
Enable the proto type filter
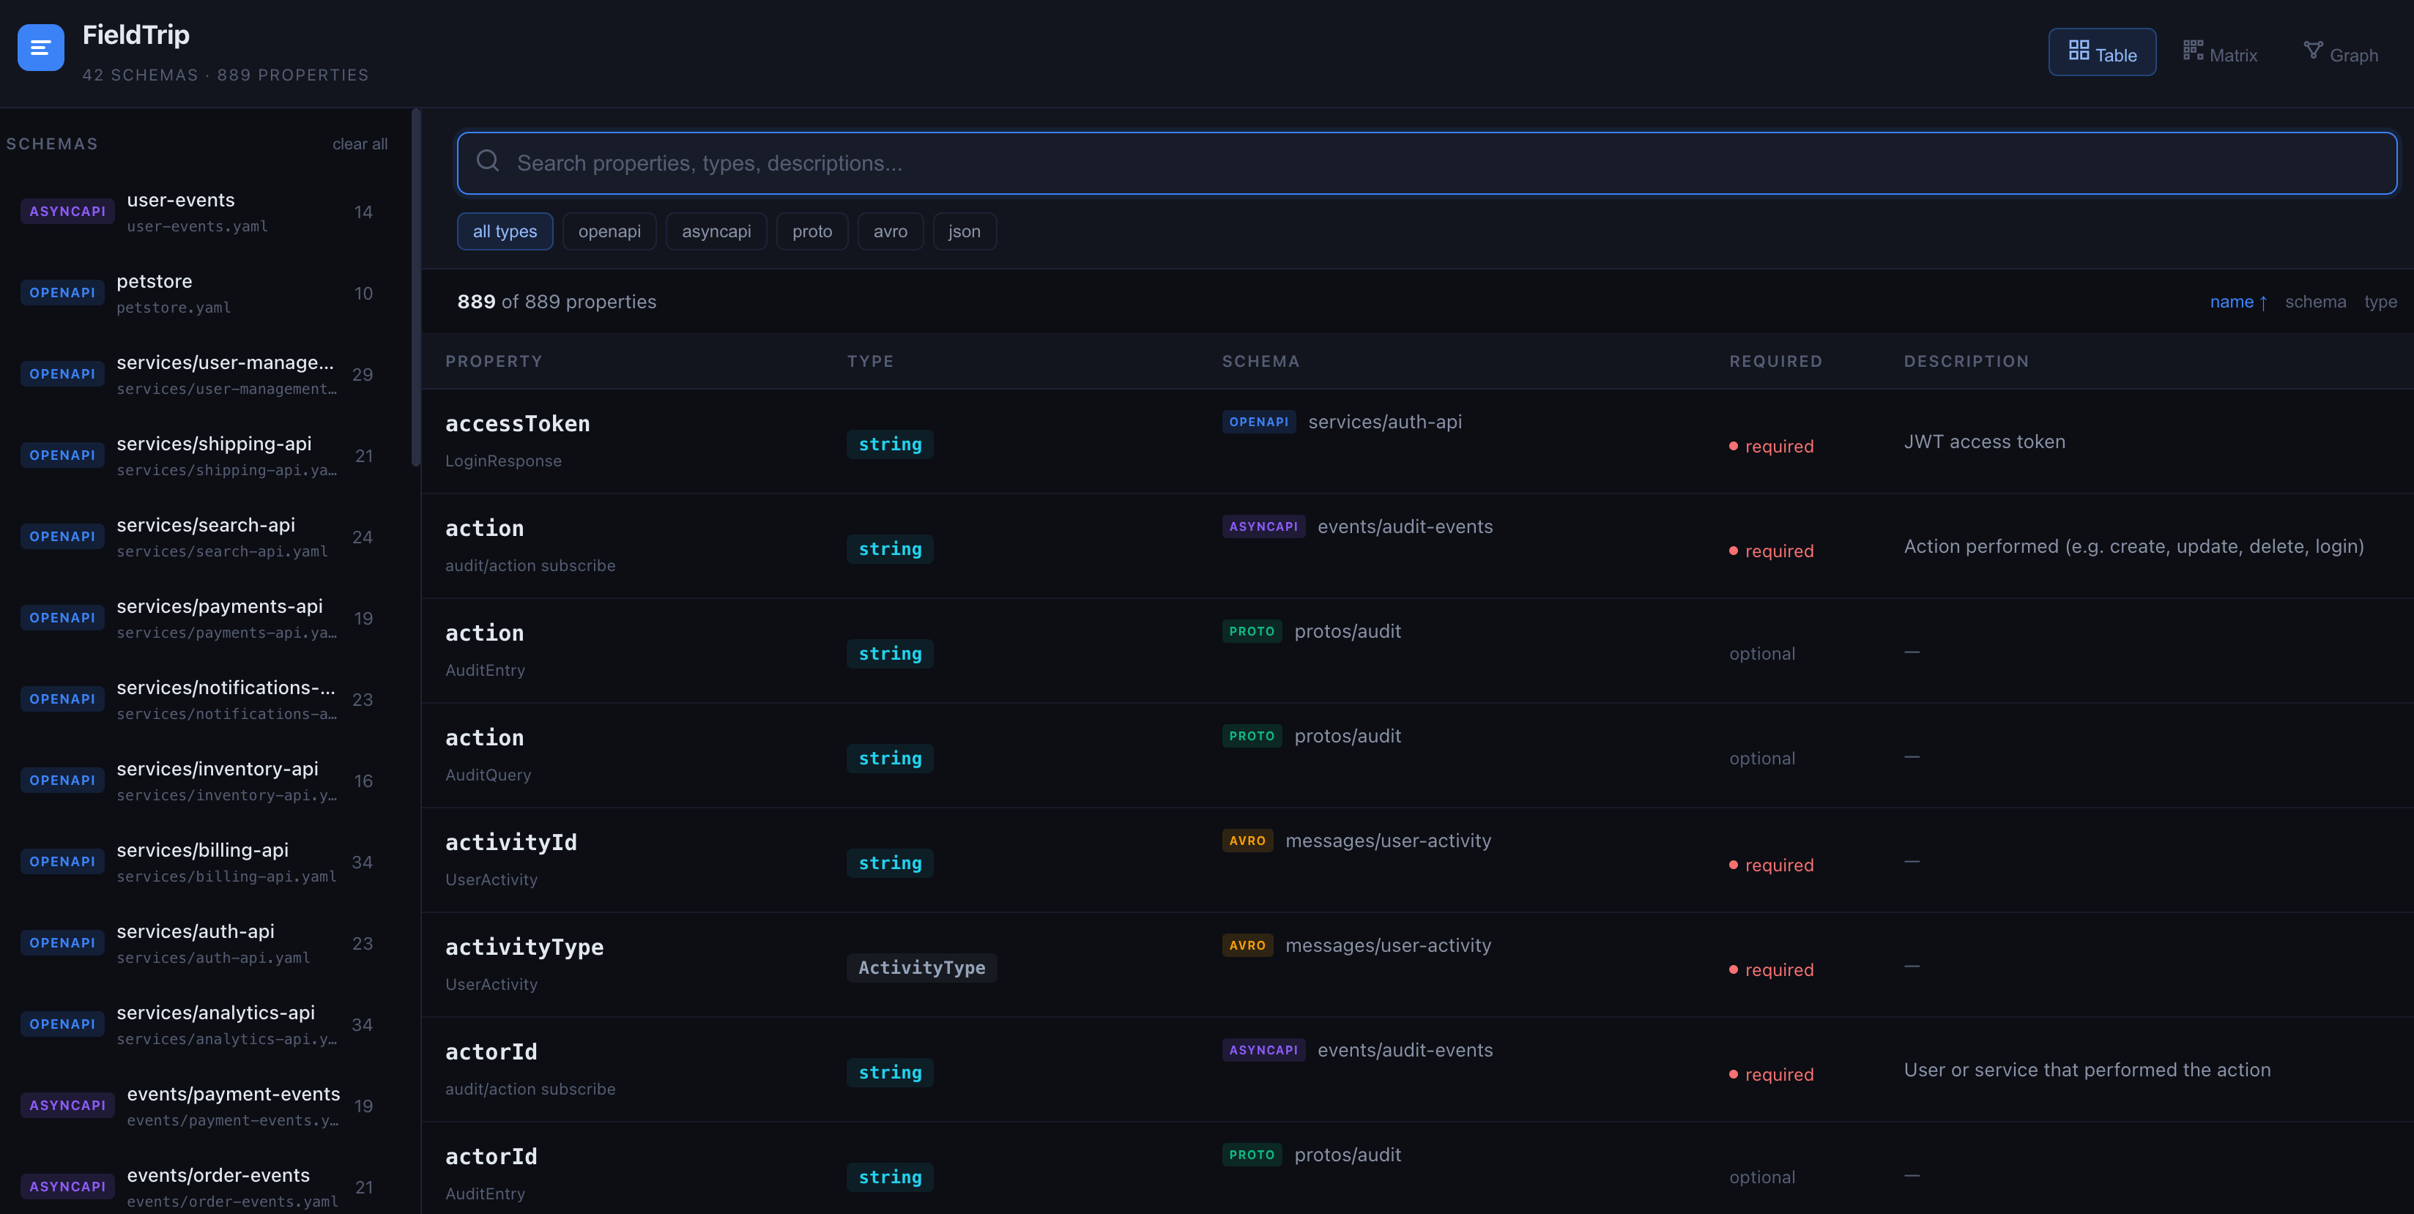coord(812,231)
